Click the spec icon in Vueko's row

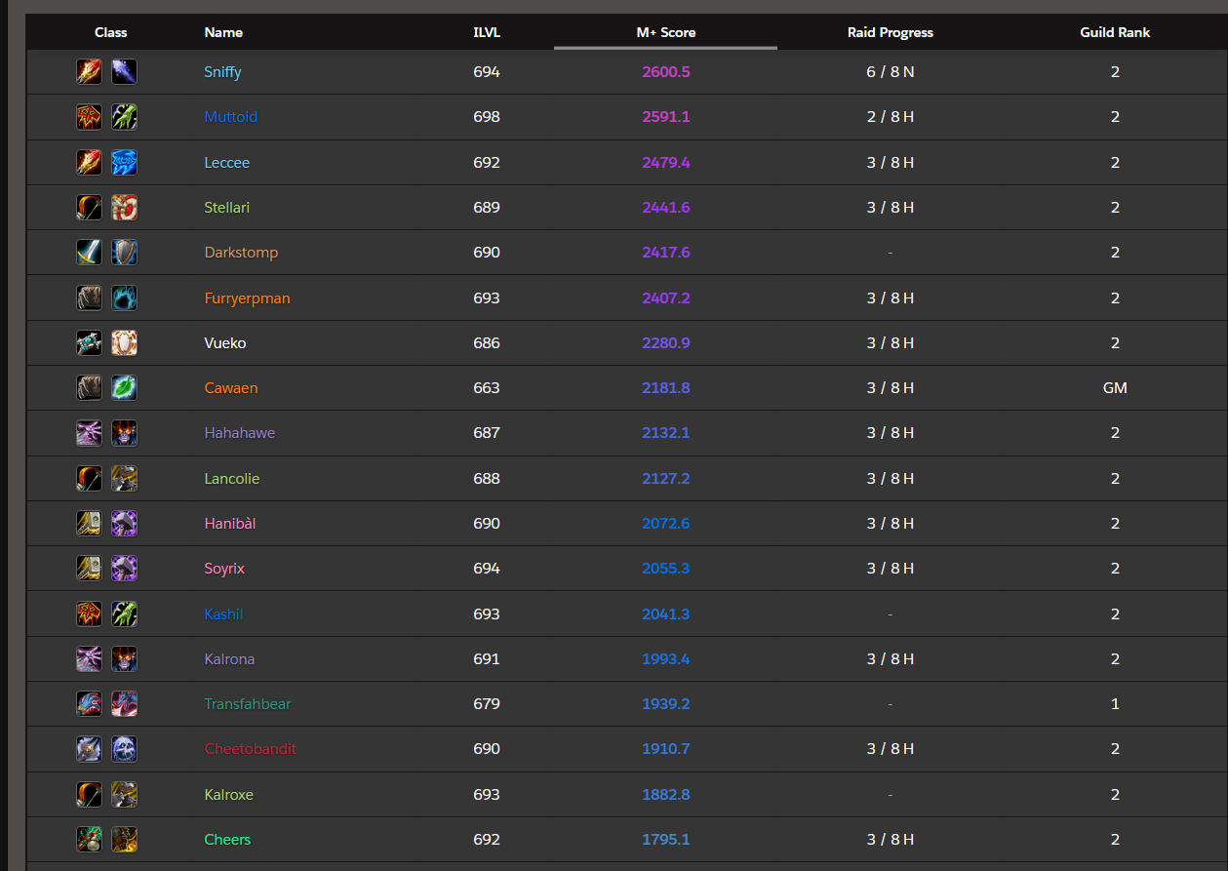pos(124,342)
